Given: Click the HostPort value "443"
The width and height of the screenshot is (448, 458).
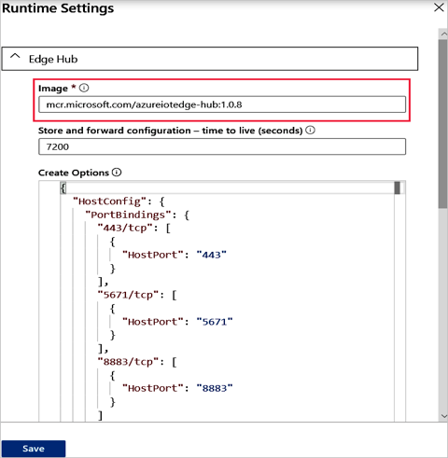Looking at the screenshot, I should click(211, 255).
